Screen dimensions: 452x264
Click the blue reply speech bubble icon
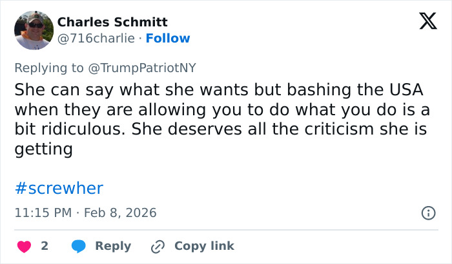(79, 246)
